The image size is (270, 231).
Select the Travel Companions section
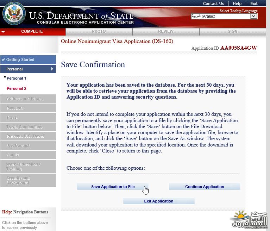coord(28,127)
